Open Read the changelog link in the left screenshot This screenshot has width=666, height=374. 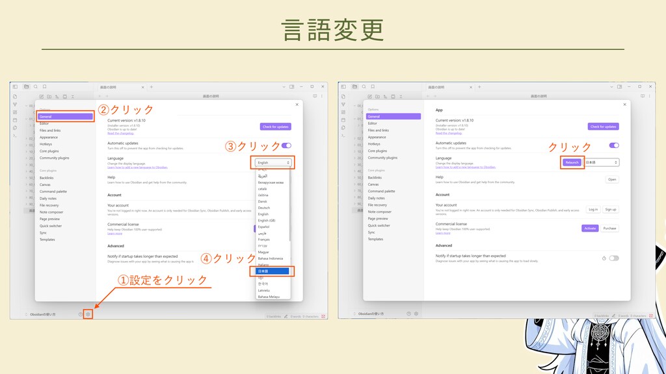pyautogui.click(x=120, y=133)
